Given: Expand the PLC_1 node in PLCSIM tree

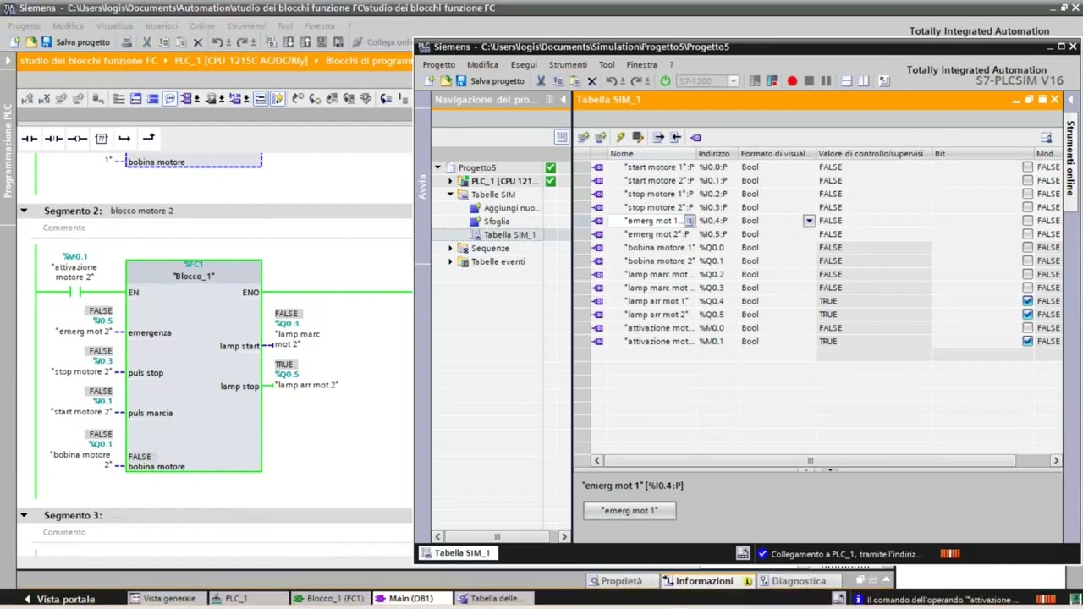Looking at the screenshot, I should coord(451,181).
